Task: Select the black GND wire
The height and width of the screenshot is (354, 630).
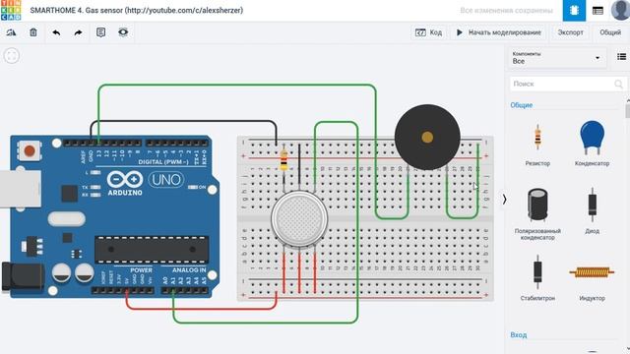Action: click(183, 121)
